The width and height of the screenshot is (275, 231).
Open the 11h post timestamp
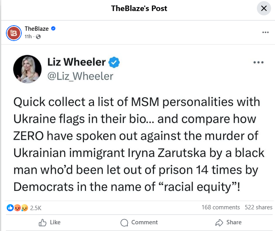(x=28, y=36)
